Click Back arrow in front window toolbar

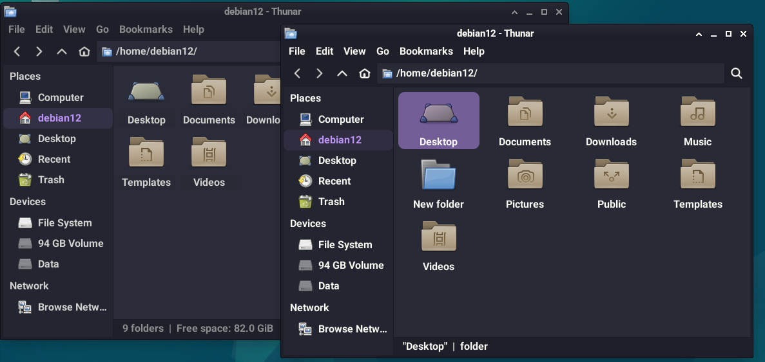click(297, 73)
